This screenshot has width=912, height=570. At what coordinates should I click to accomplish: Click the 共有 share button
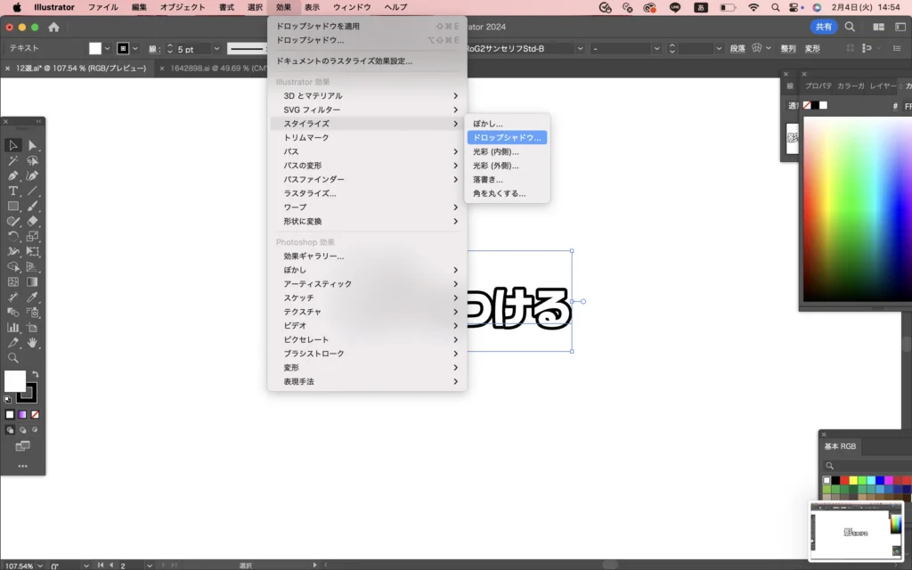coord(824,27)
